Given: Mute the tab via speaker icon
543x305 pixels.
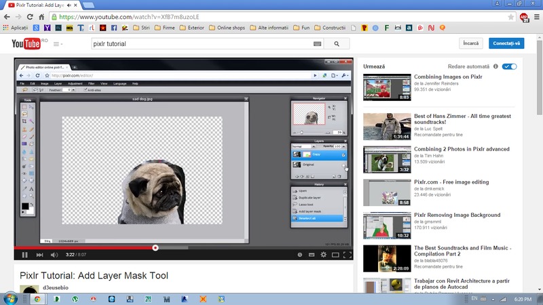Looking at the screenshot, I should coord(69,5).
